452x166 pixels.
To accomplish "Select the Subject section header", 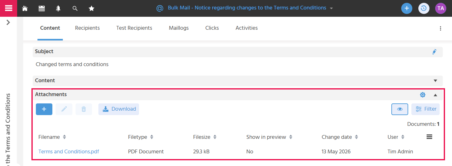I will [x=238, y=52].
